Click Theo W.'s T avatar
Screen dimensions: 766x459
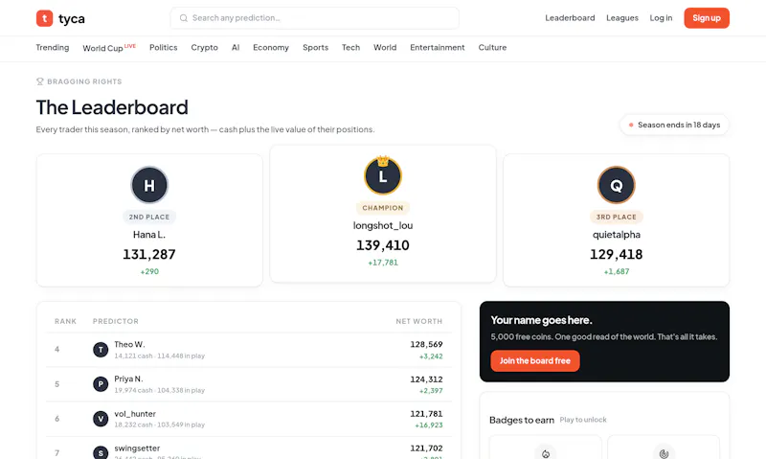(x=101, y=350)
